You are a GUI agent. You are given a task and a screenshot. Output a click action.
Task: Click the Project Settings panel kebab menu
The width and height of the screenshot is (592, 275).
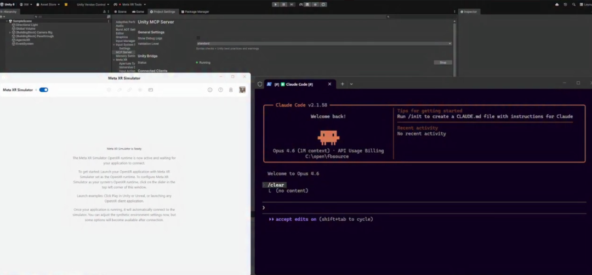click(454, 12)
